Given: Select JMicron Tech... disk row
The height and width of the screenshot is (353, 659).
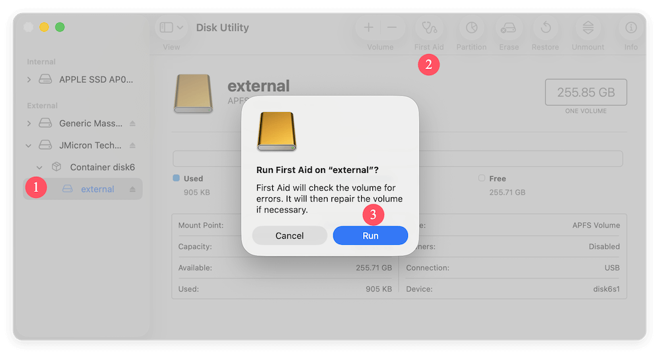Looking at the screenshot, I should [x=83, y=145].
